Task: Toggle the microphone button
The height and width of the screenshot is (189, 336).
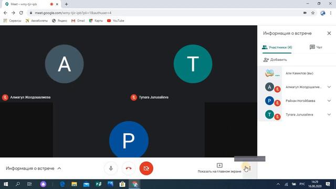Action: tap(111, 168)
